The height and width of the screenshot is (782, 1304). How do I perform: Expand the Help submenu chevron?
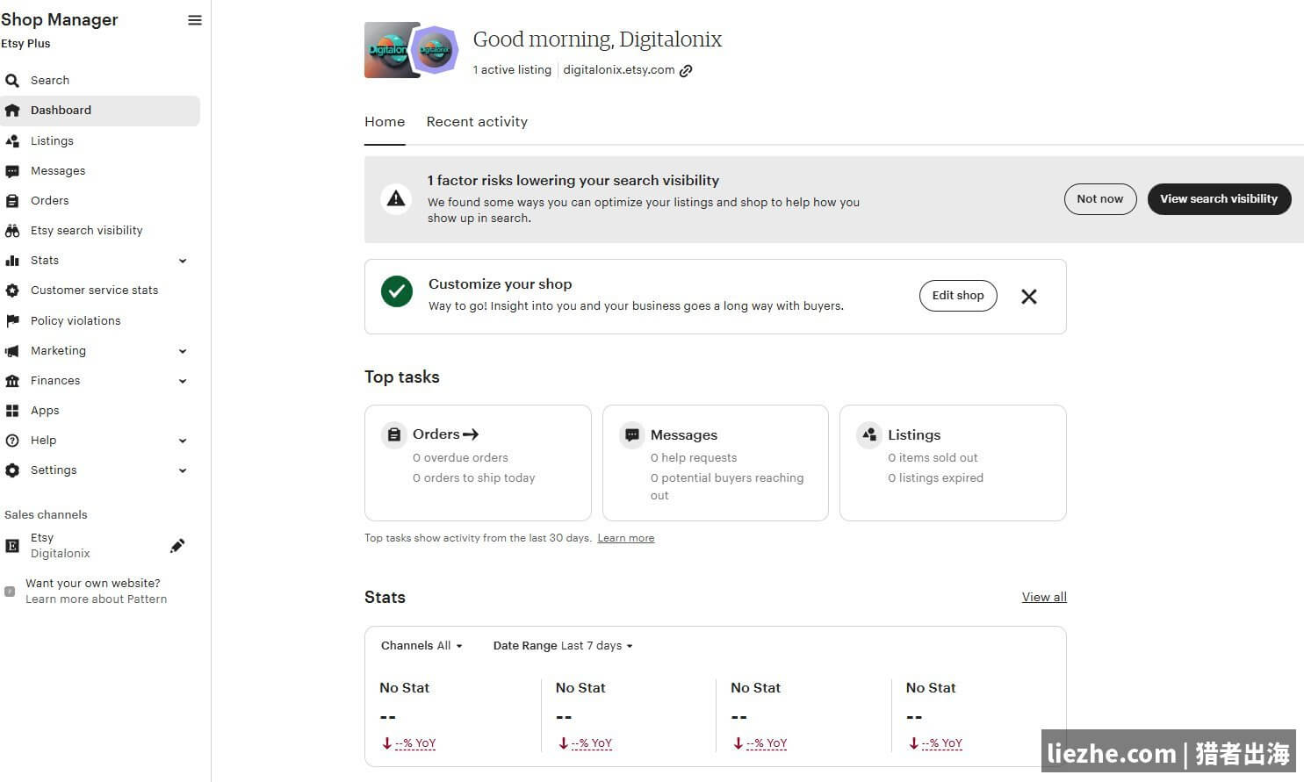[183, 441]
